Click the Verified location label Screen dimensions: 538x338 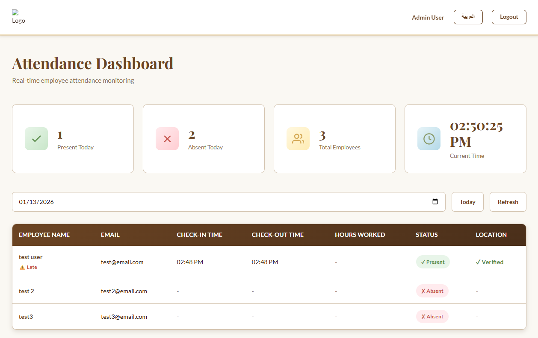(x=489, y=262)
